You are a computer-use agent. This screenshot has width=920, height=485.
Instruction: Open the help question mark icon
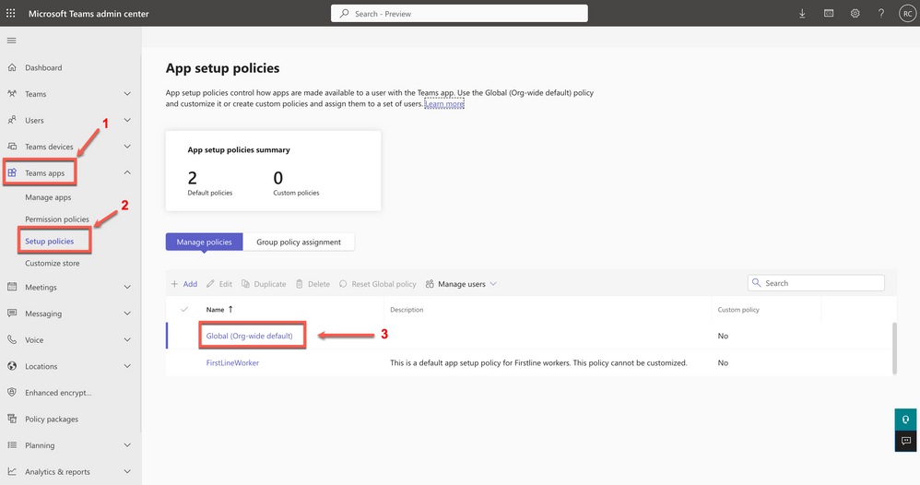pyautogui.click(x=881, y=14)
